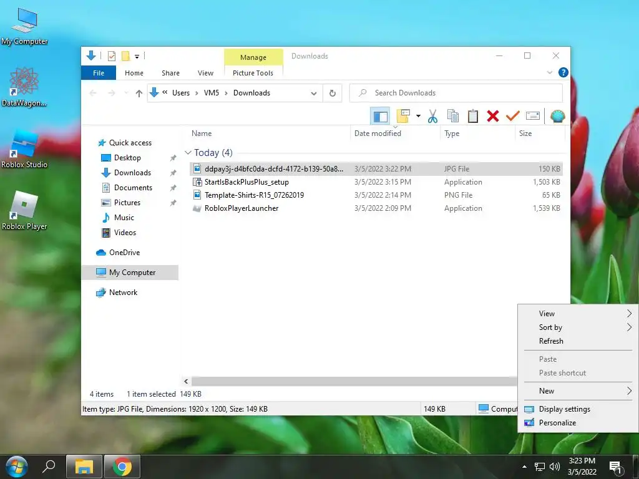Click the Start button on the taskbar
This screenshot has width=639, height=479.
tap(17, 467)
